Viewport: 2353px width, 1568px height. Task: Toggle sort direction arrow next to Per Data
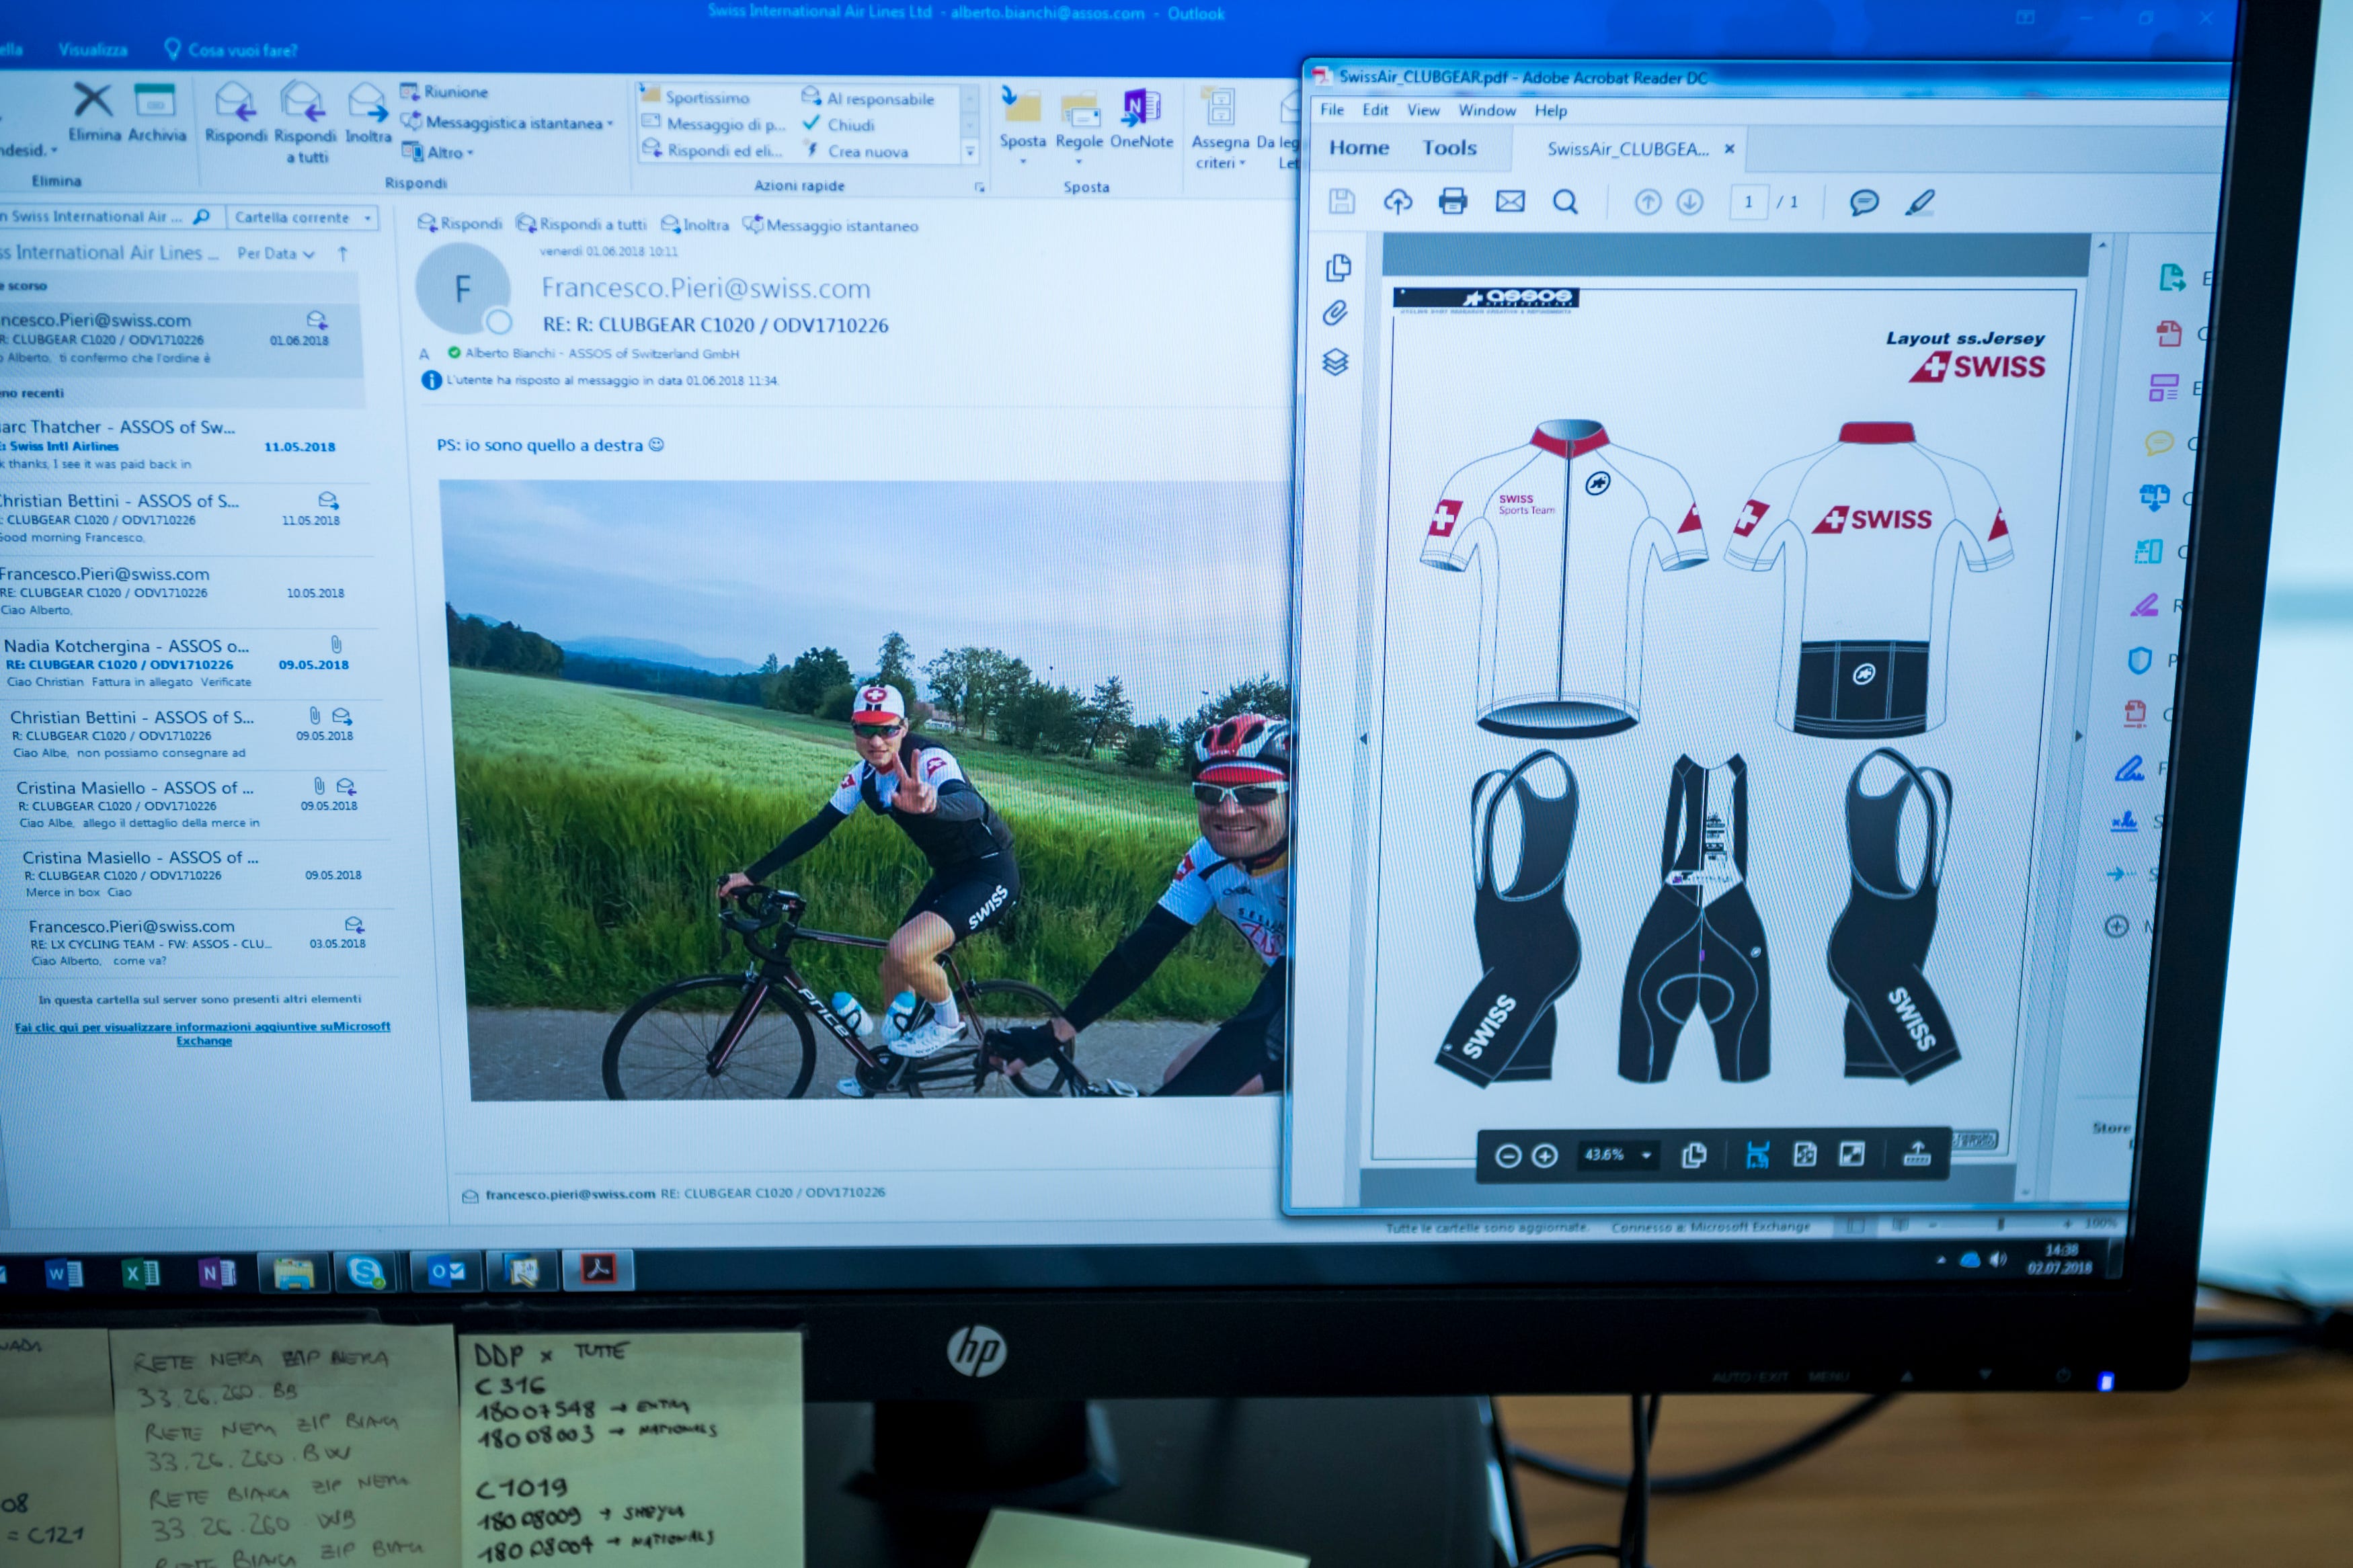343,253
